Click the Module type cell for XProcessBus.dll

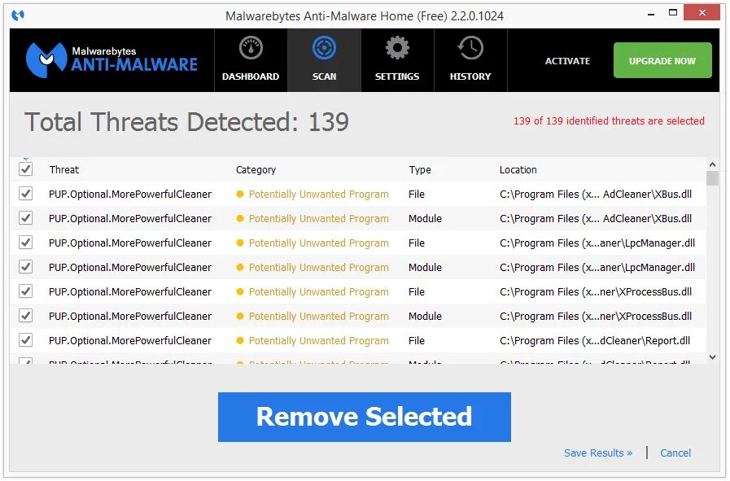(x=425, y=316)
